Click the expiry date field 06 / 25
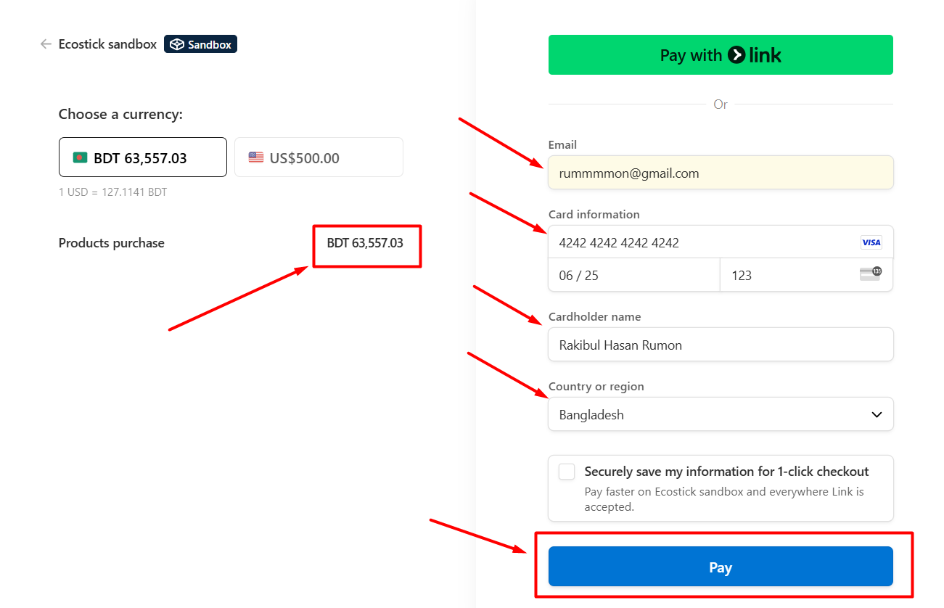 tap(634, 275)
